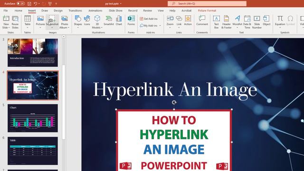Select the slide 6 Table thumbnail
Screen dimensions: 304x171
click(x=33, y=151)
